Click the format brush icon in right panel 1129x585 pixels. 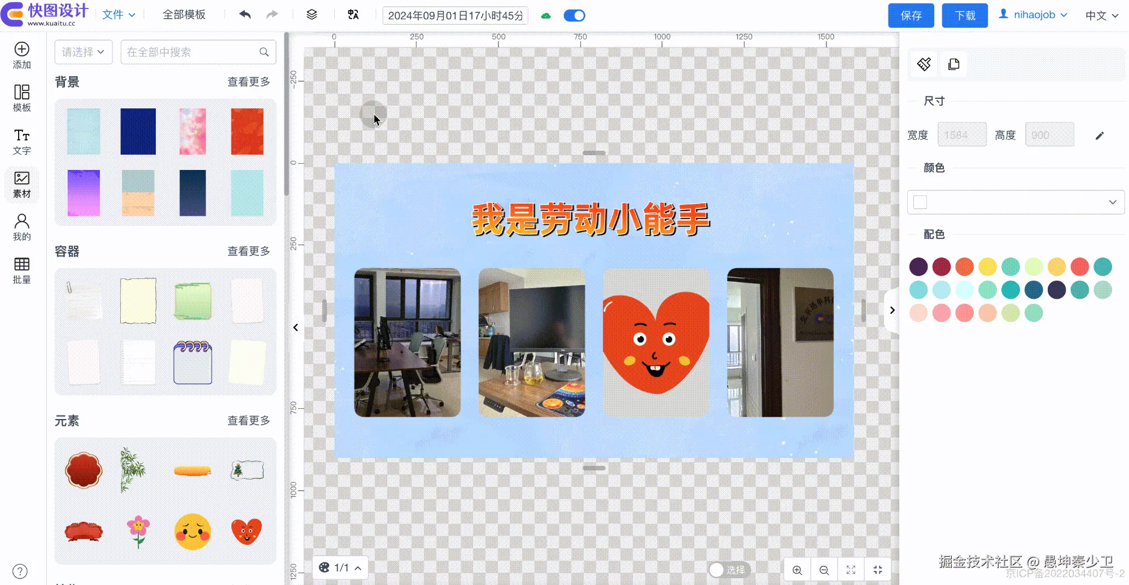(x=924, y=64)
